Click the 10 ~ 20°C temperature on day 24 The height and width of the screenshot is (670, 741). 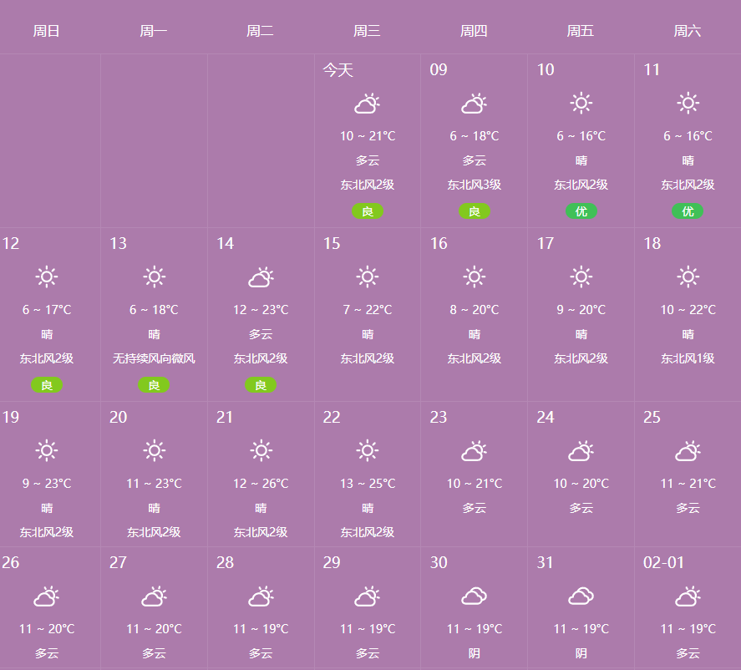(x=581, y=484)
